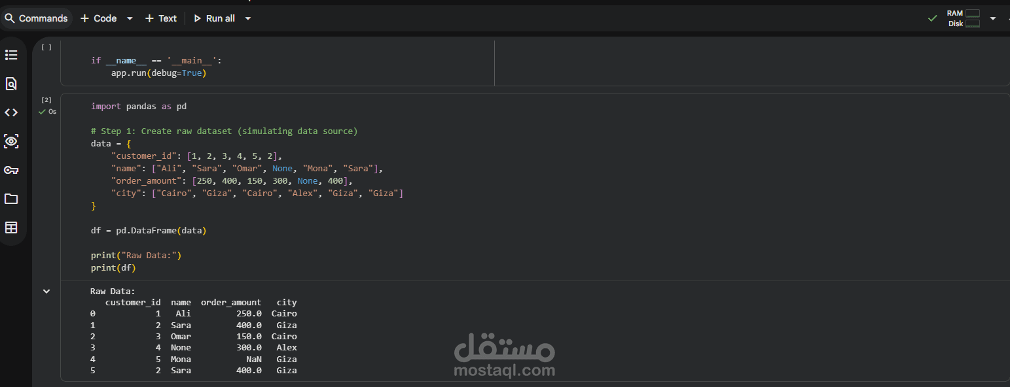Open the Code snippets panel
The height and width of the screenshot is (387, 1010).
pos(12,112)
